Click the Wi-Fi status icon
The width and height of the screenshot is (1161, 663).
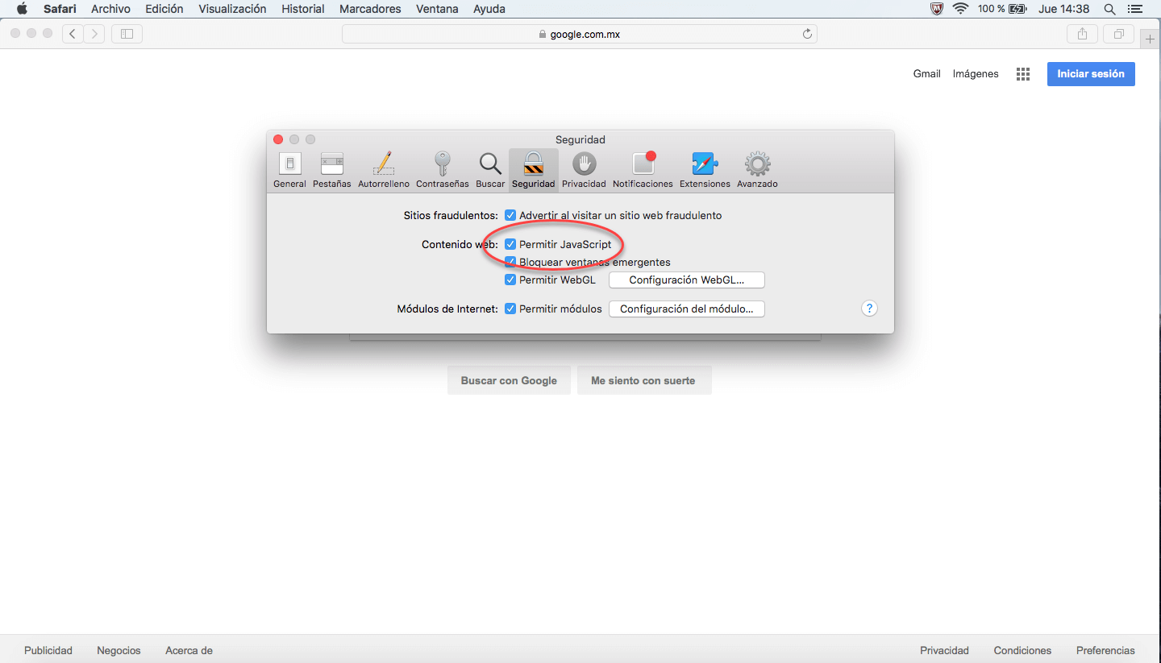tap(959, 9)
